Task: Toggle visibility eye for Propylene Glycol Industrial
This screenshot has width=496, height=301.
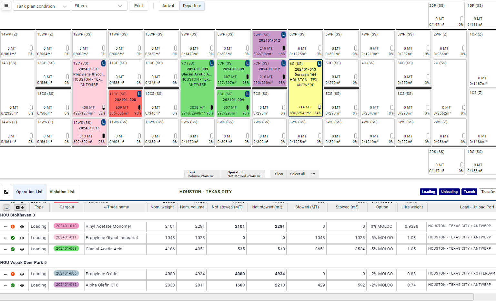Action: (x=22, y=238)
